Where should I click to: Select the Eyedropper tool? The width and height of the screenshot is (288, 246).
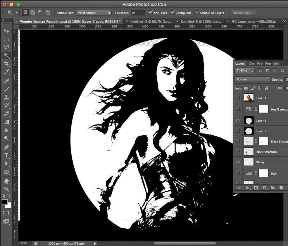point(6,72)
